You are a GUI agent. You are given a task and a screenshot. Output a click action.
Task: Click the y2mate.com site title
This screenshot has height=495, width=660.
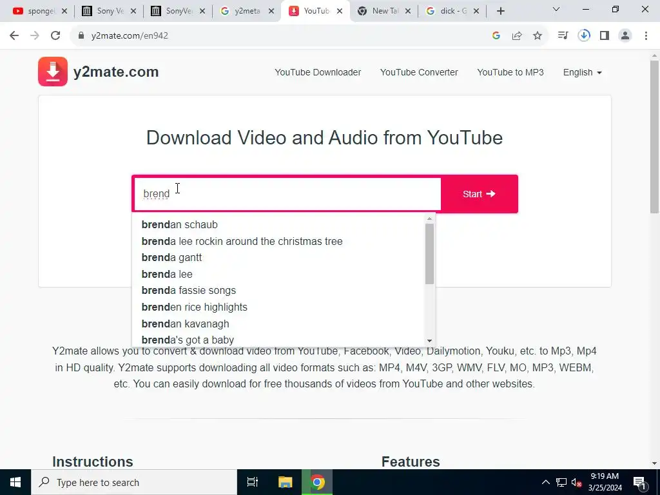click(116, 72)
